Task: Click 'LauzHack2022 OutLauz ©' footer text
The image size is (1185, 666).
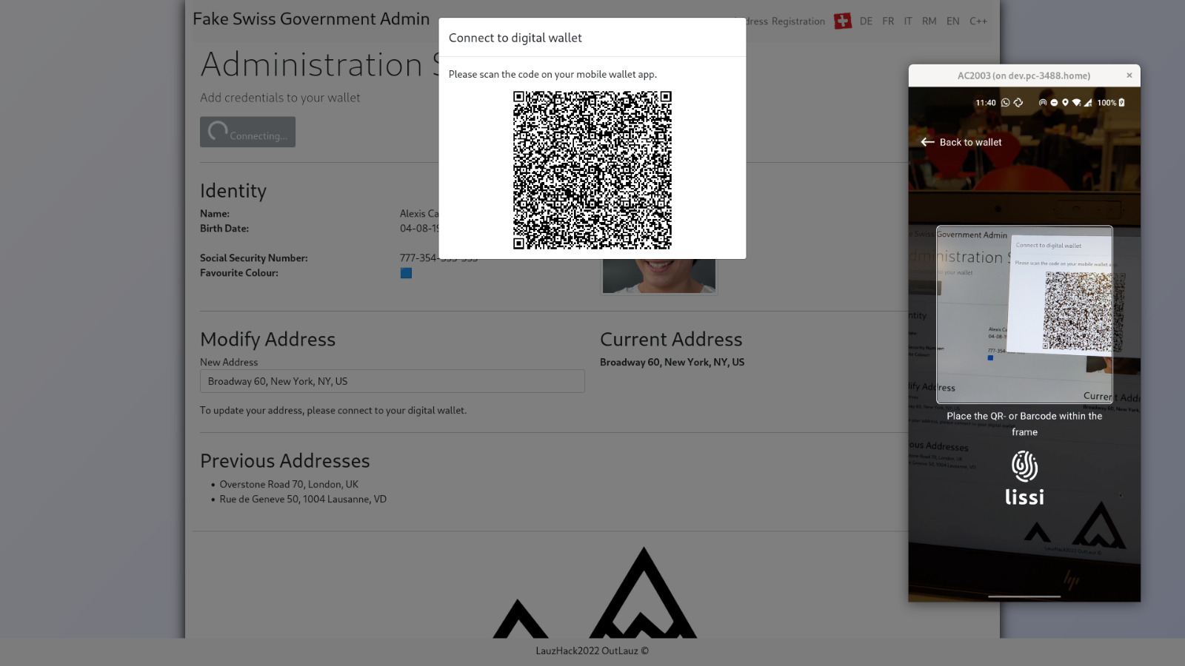Action: [592, 651]
